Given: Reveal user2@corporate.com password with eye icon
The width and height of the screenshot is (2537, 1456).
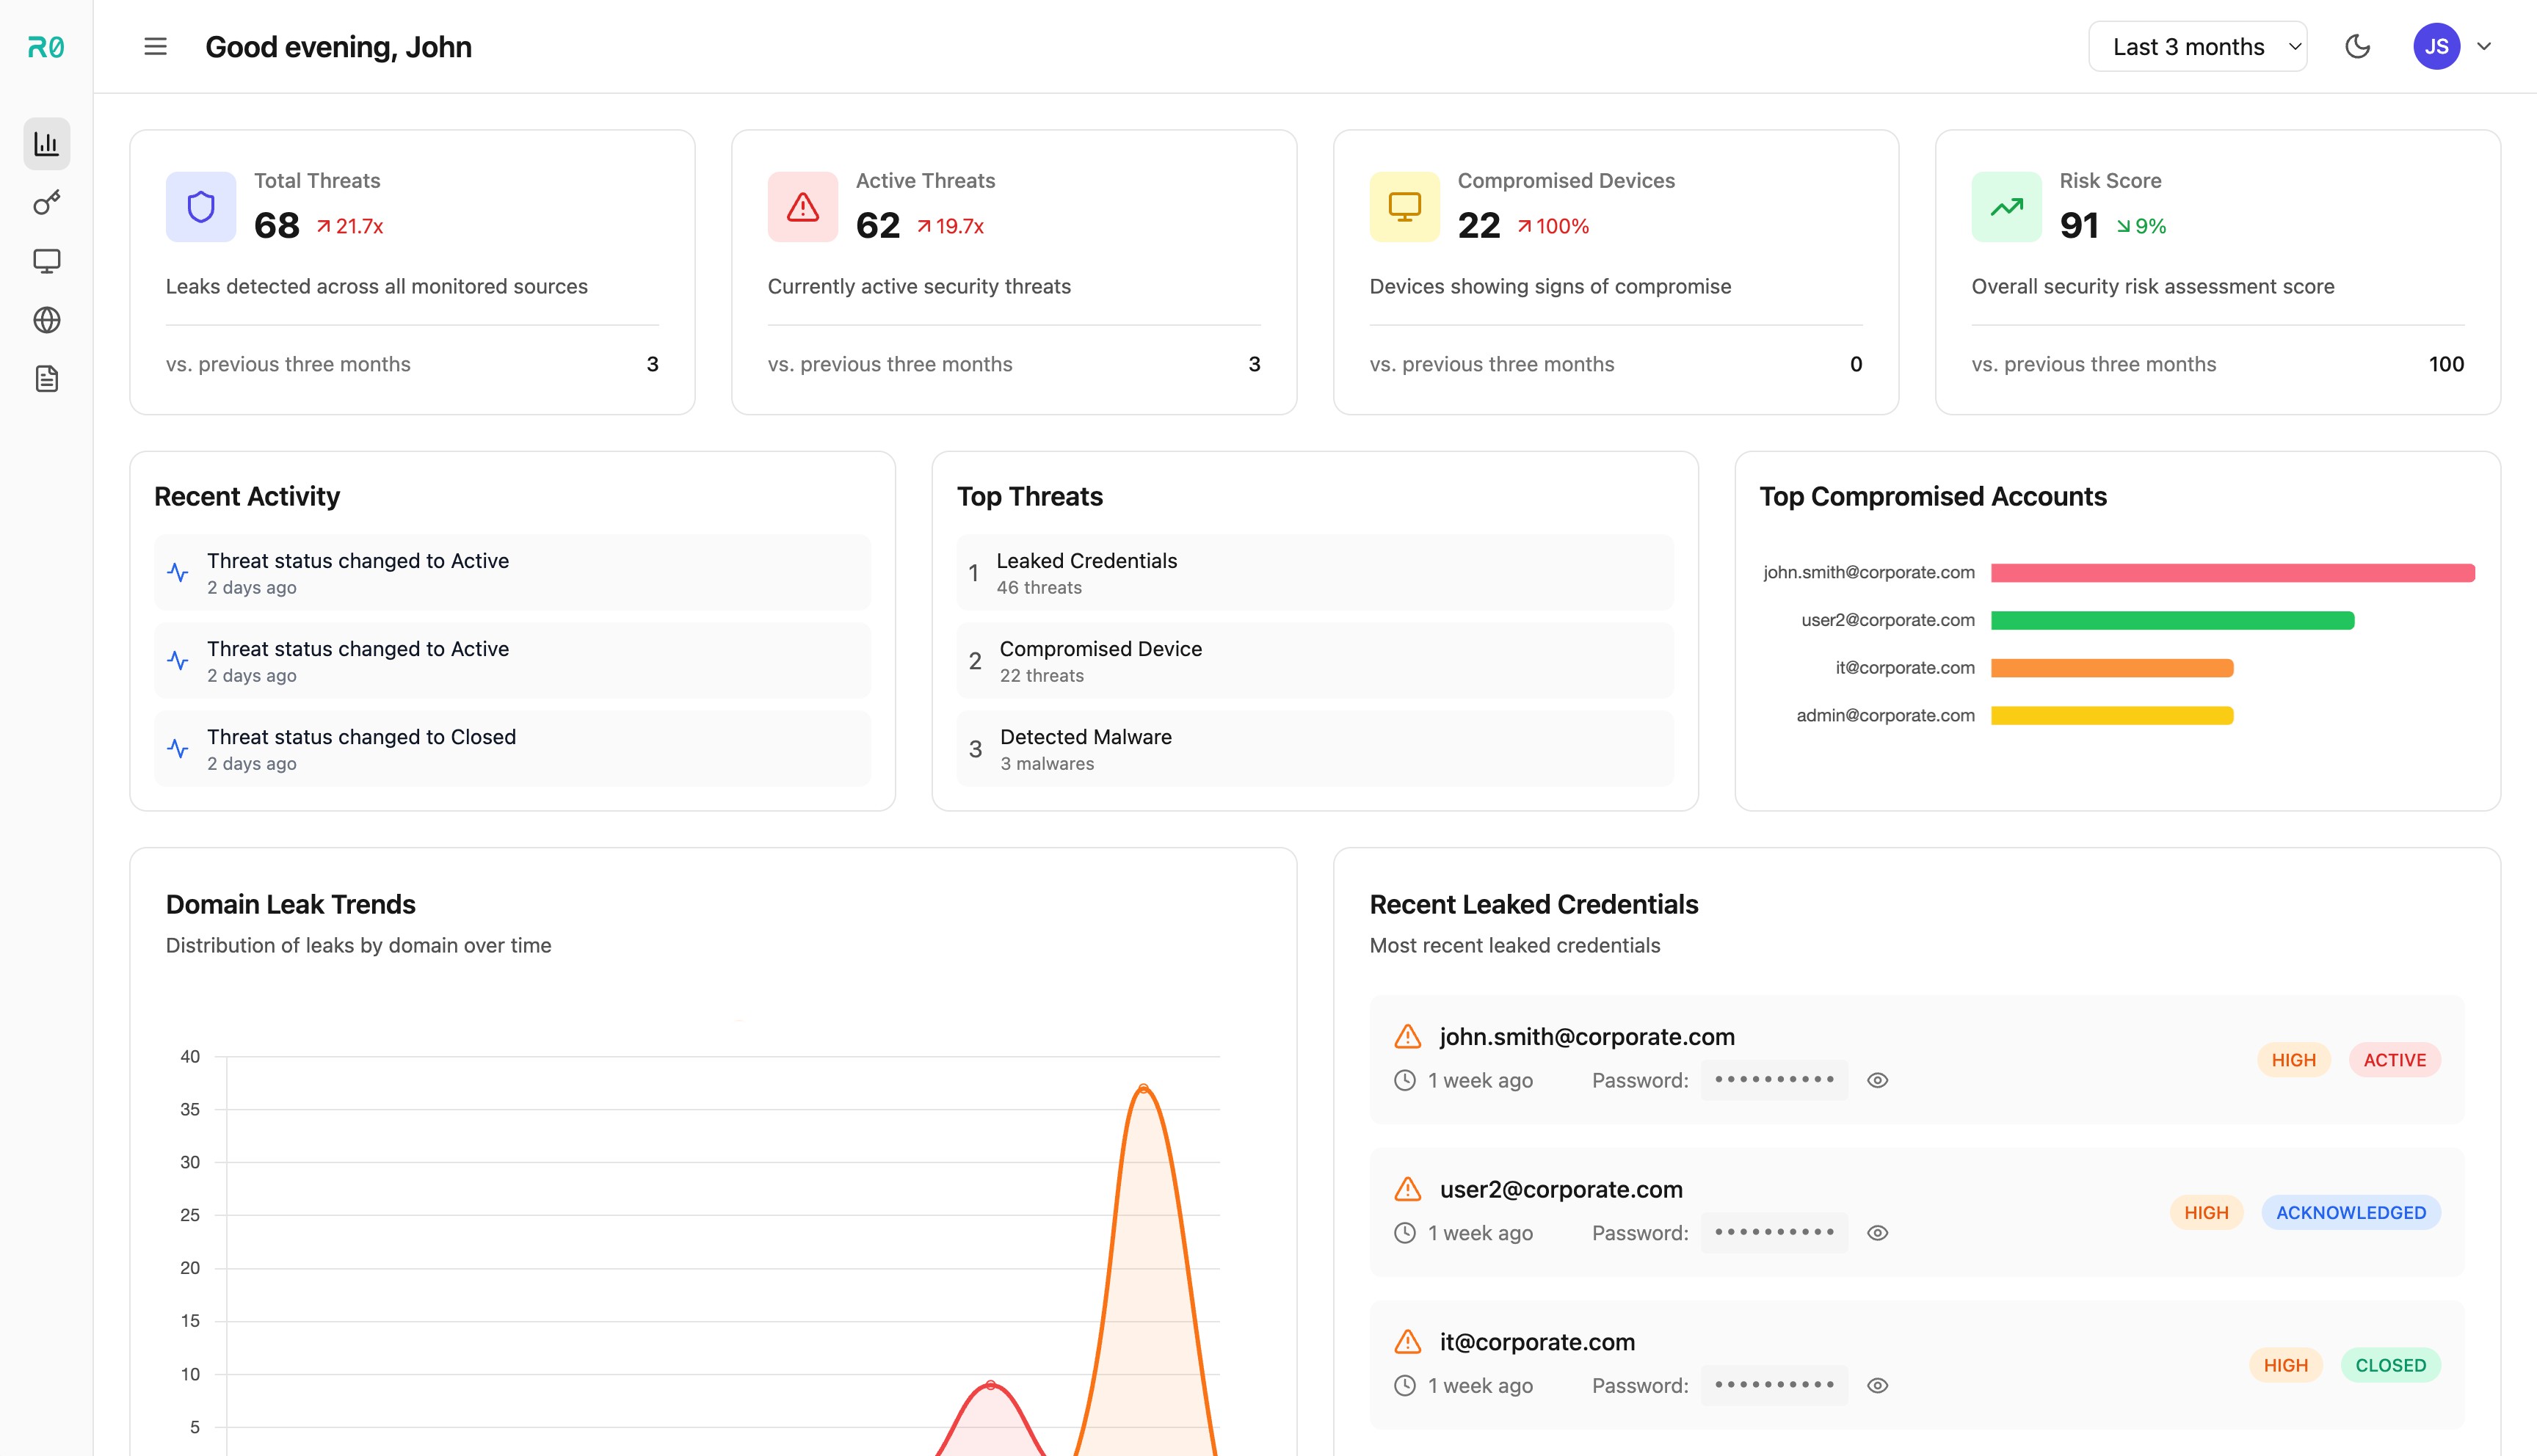Looking at the screenshot, I should coord(1878,1234).
